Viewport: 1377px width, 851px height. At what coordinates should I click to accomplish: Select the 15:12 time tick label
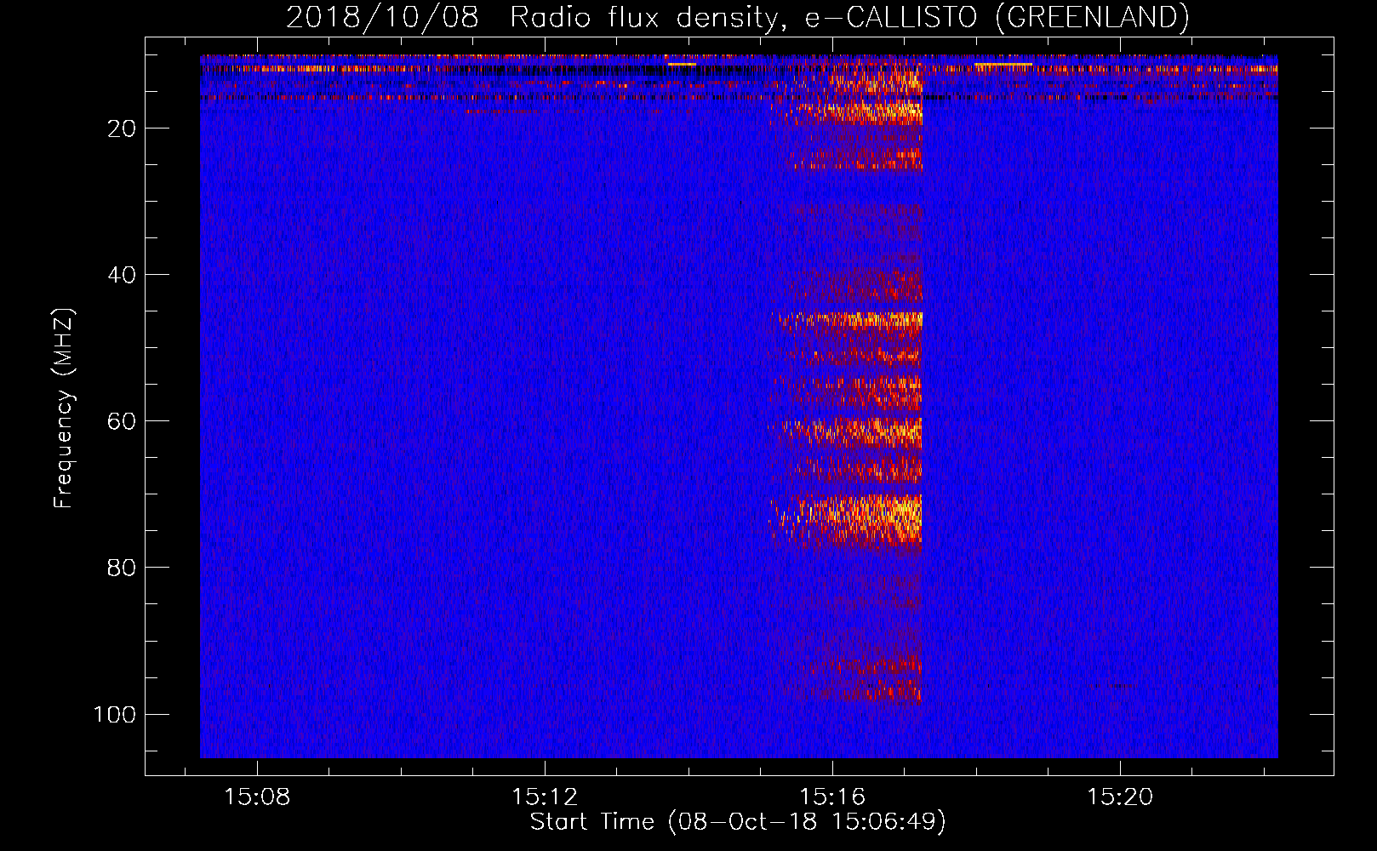pyautogui.click(x=544, y=797)
